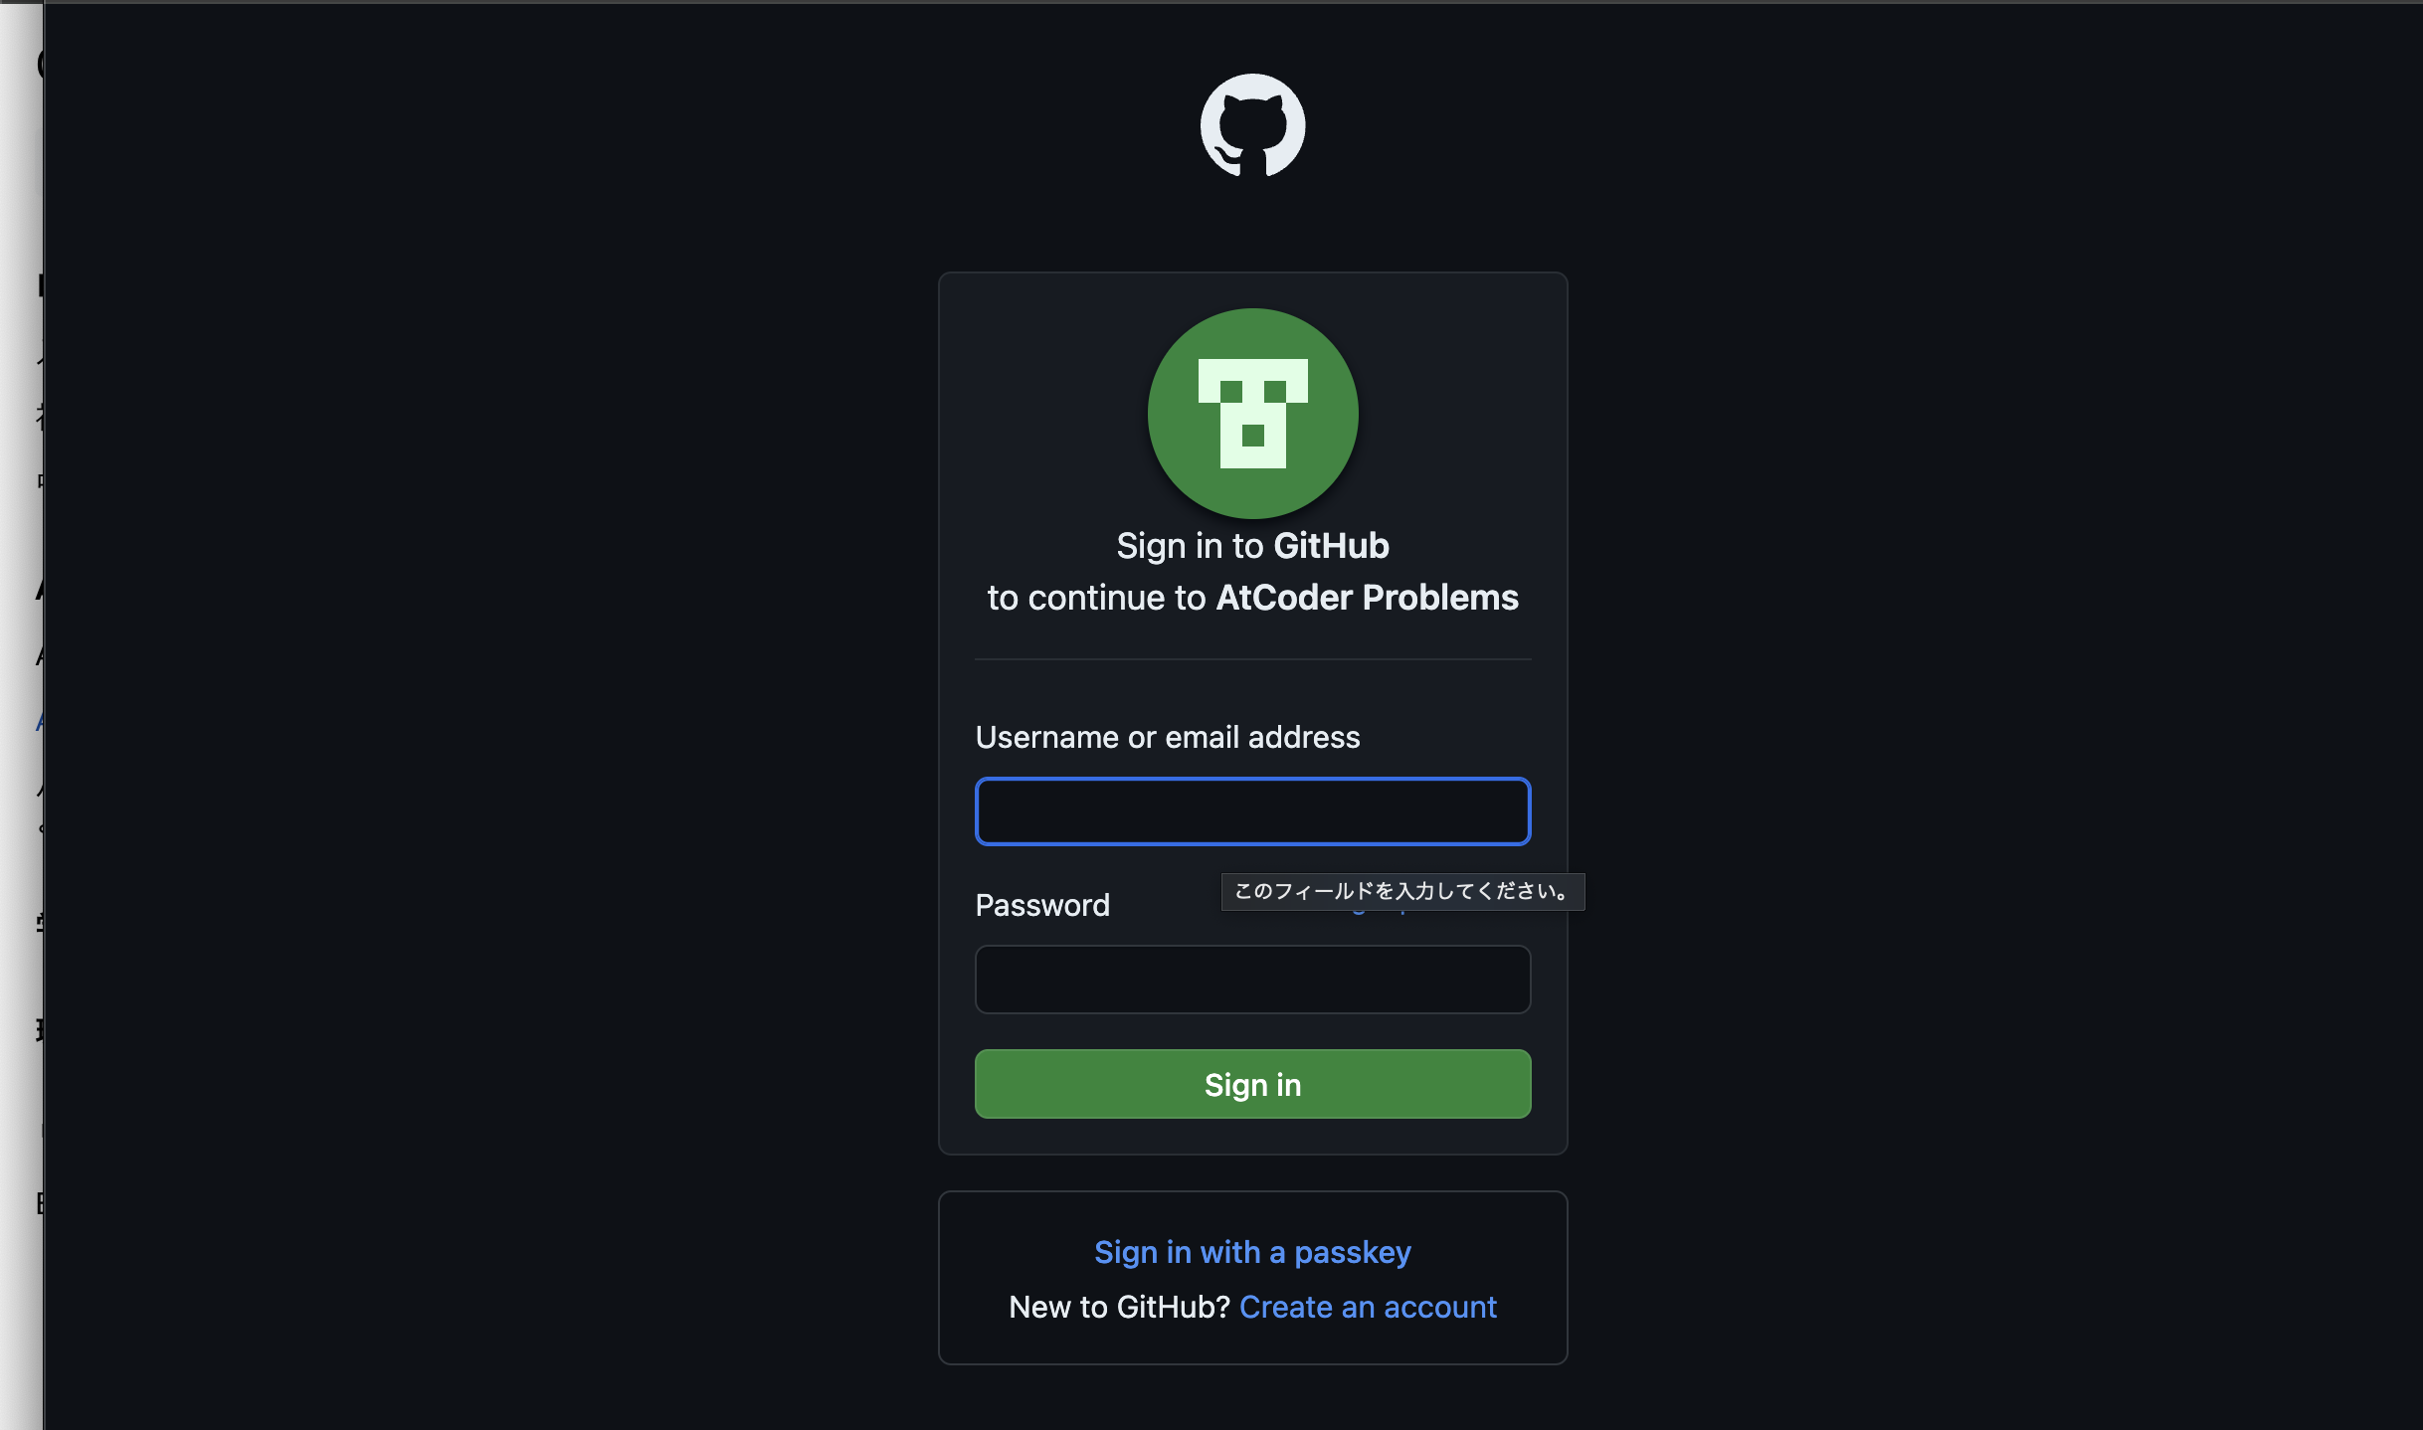
Task: Open the Sign in with a passkey link
Action: tap(1252, 1252)
